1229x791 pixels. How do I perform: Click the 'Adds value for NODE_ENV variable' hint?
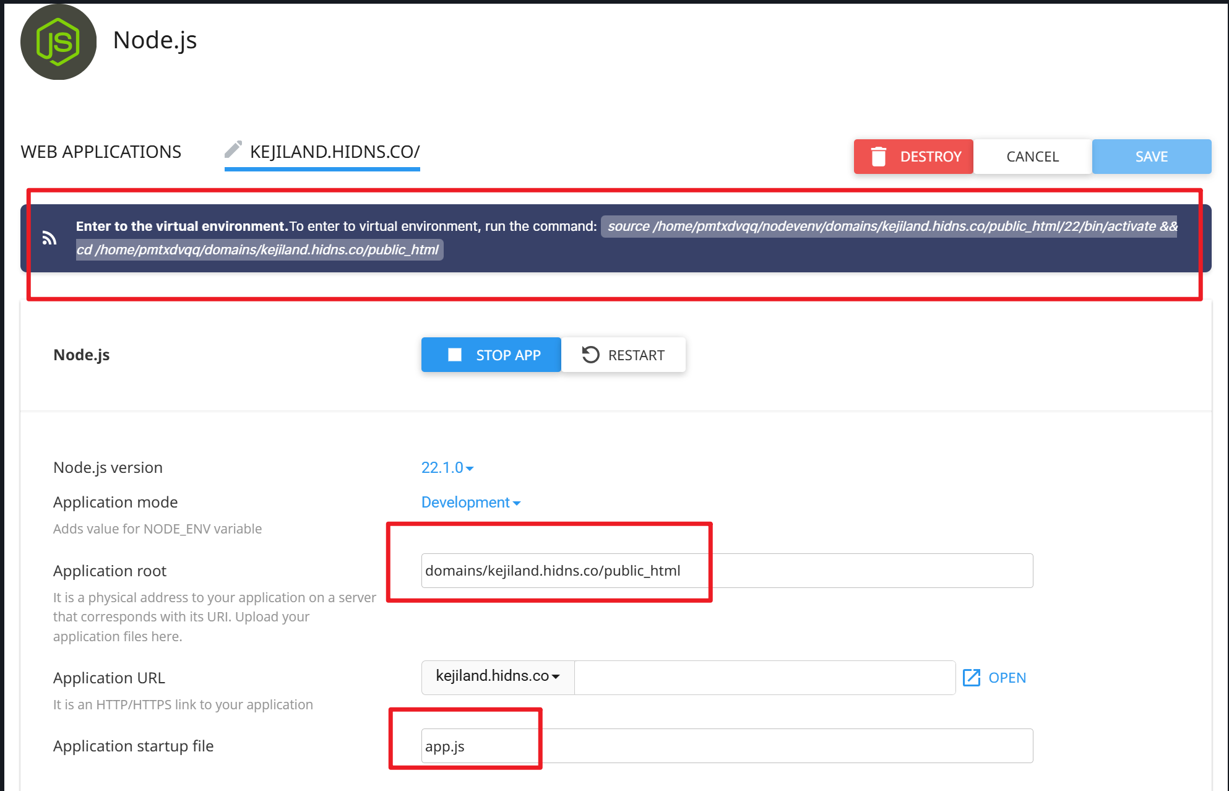pos(157,529)
